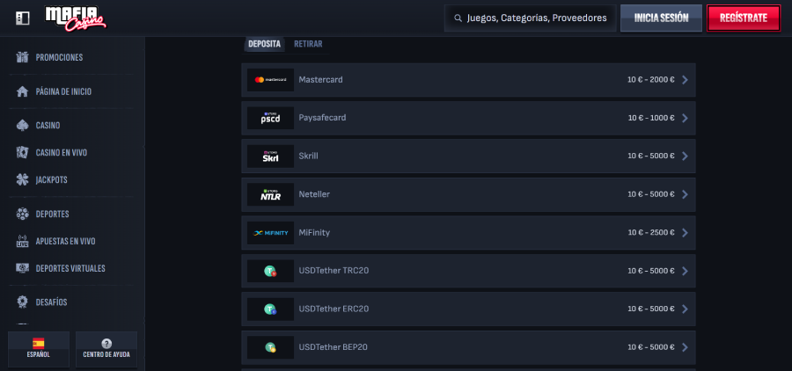This screenshot has height=371, width=792.
Task: Select the Mastercard payment name
Action: click(320, 80)
